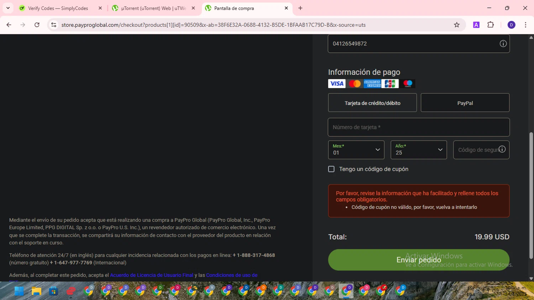This screenshot has height=300, width=534.
Task: Click the scrollbar up arrow
Action: pyautogui.click(x=531, y=37)
